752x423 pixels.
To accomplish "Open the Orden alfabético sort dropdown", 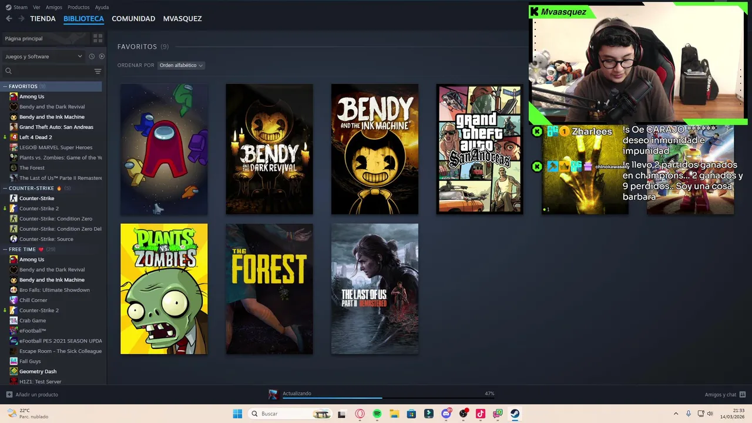I will click(x=181, y=65).
